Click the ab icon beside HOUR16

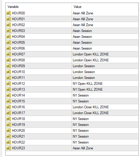(x=8, y=107)
